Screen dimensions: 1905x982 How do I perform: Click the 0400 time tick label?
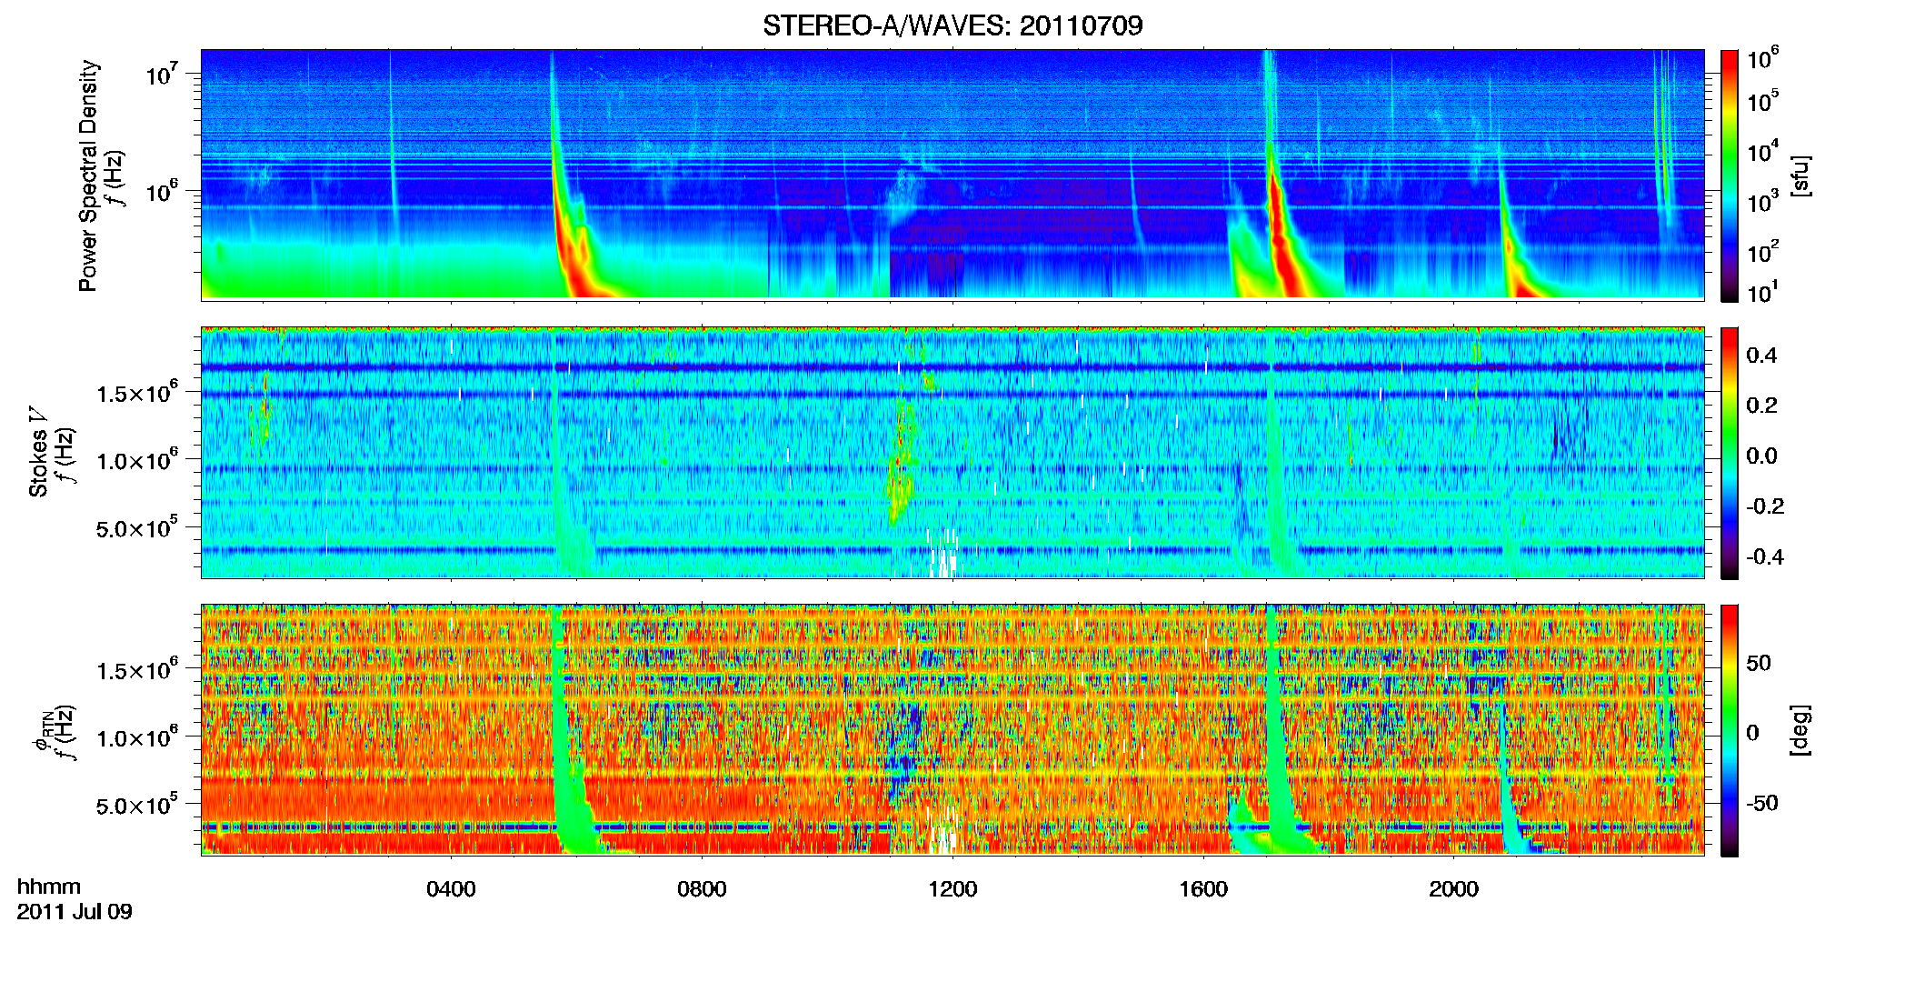[x=451, y=889]
